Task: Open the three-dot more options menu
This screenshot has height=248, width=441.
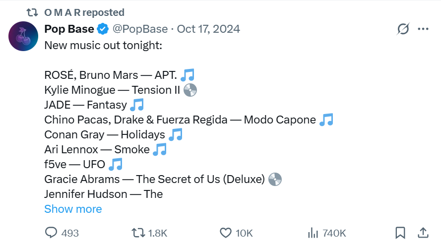Action: point(423,29)
